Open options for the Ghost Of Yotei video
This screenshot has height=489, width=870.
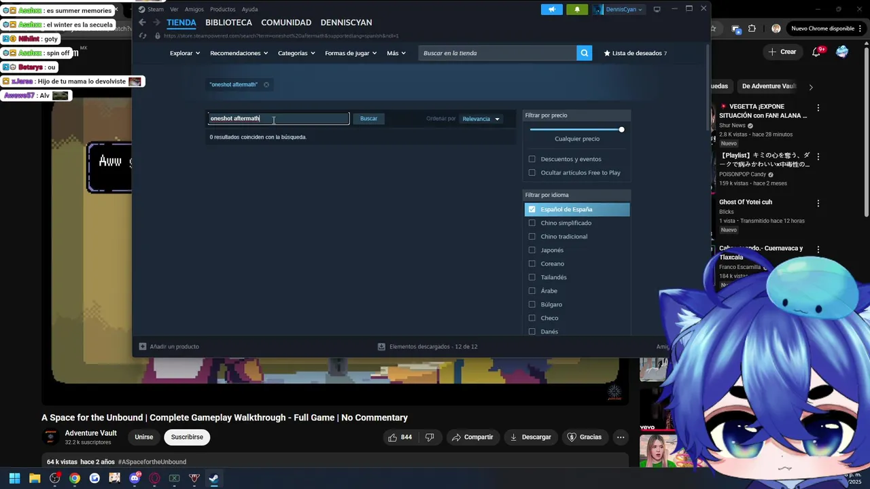click(x=818, y=203)
